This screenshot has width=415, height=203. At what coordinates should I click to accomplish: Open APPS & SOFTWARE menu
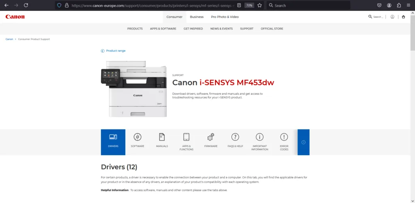pos(163,29)
